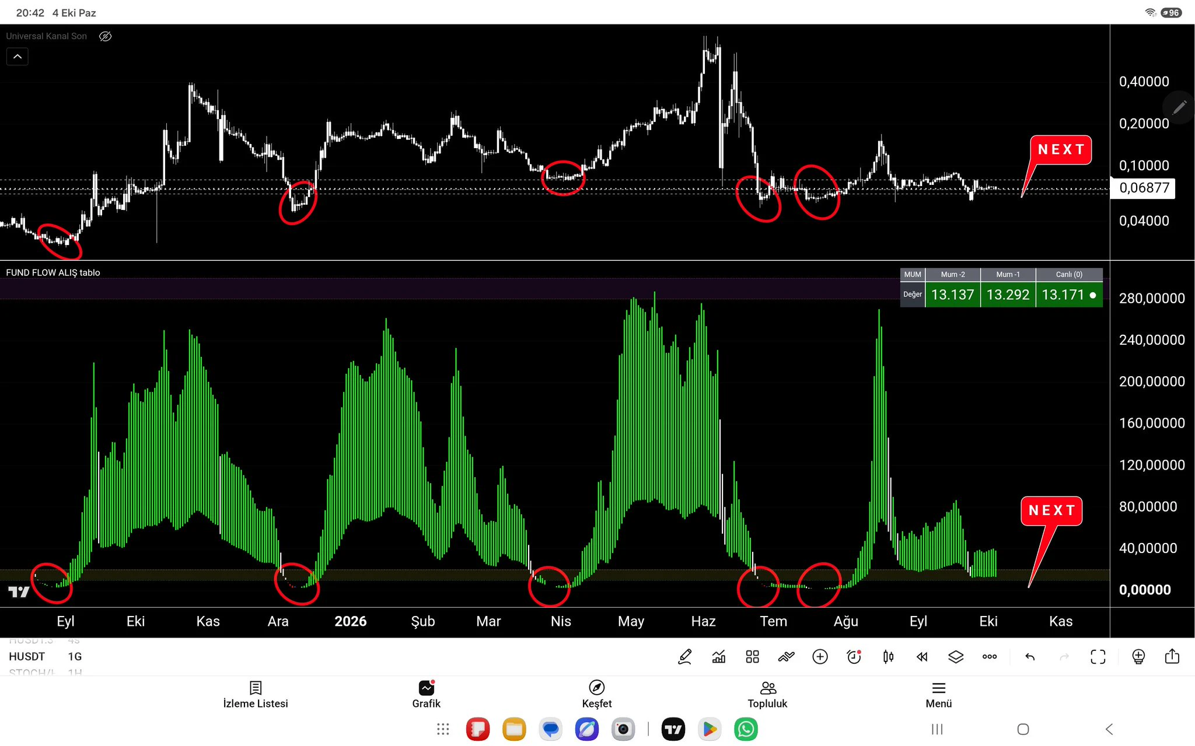Tap the floating pencil edit button
The image size is (1195, 746).
[x=1179, y=107]
